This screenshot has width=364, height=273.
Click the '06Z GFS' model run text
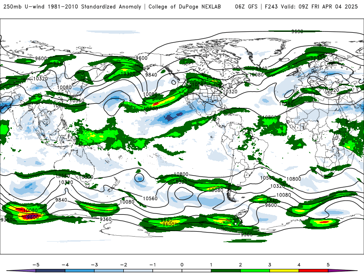[246, 6]
